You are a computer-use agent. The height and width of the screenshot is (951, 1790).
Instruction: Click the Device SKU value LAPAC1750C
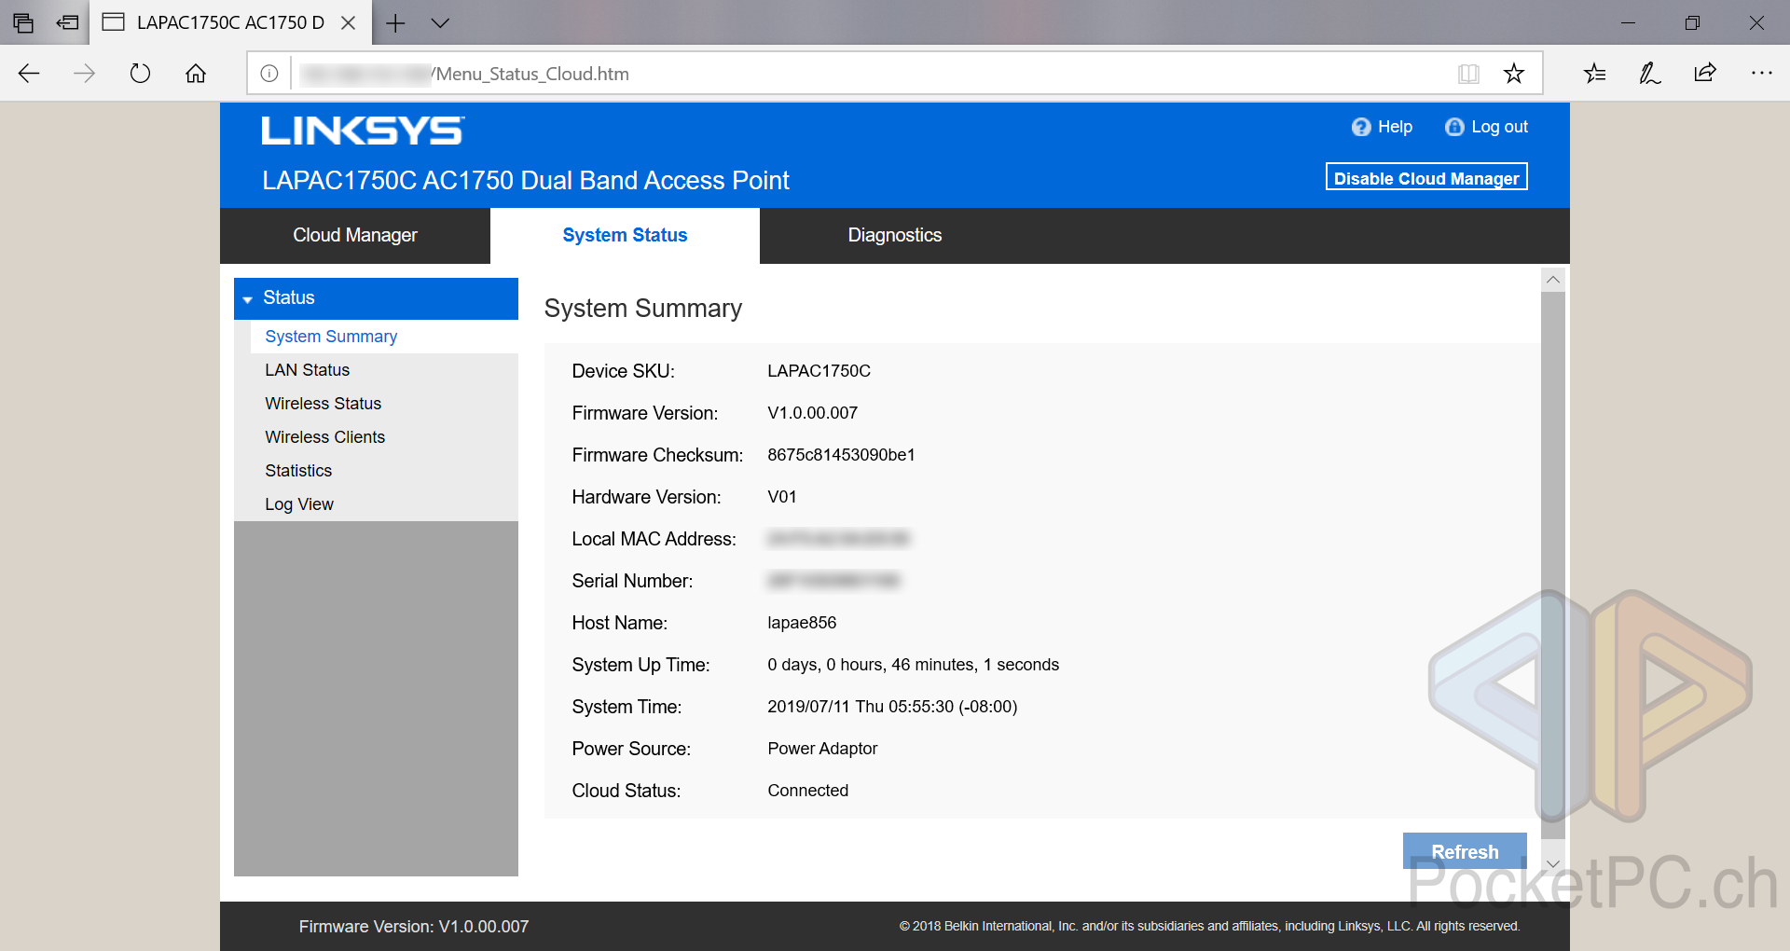coord(819,371)
